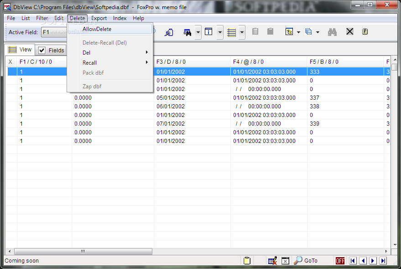Open dropdown arrow next to save-copies icon
Image resolution: width=401 pixels, height=269 pixels.
[318, 32]
